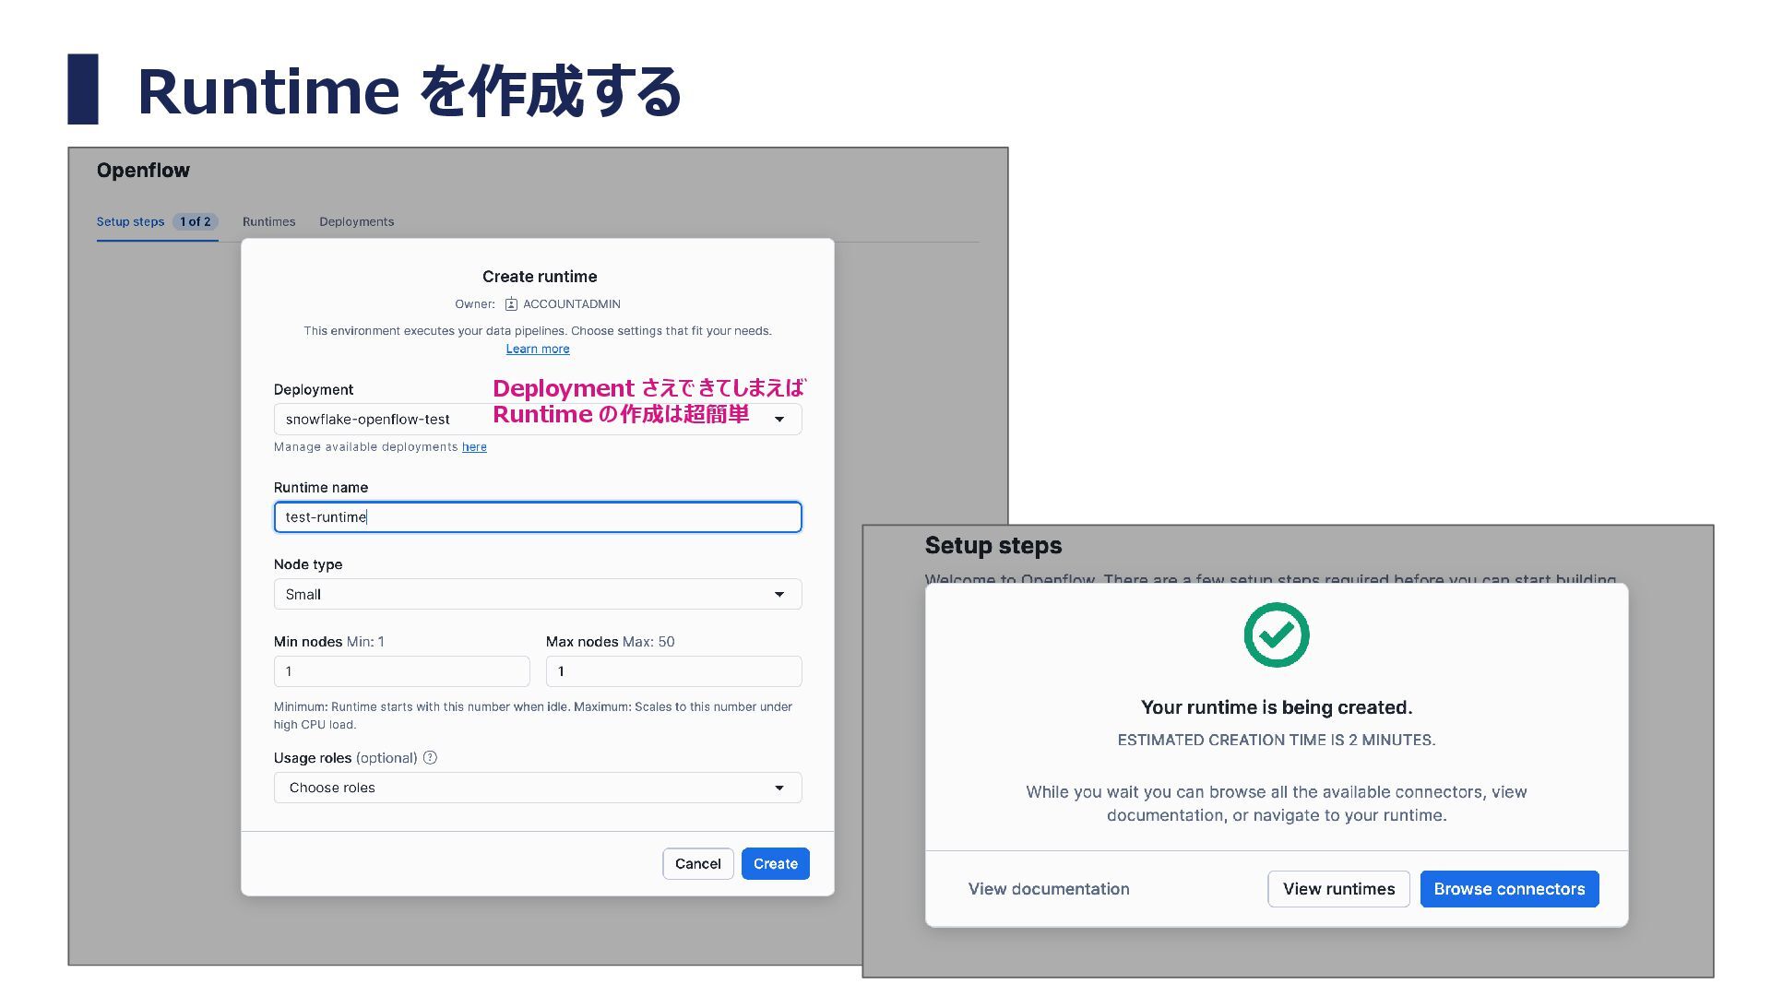
Task: Open the manage deployments here link
Action: pyautogui.click(x=474, y=447)
